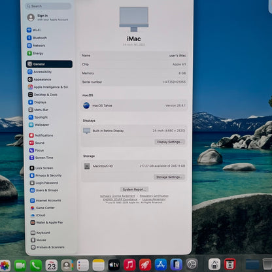Select Bluetooth in the sidebar
This screenshot has width=272, height=272.
coord(37,38)
